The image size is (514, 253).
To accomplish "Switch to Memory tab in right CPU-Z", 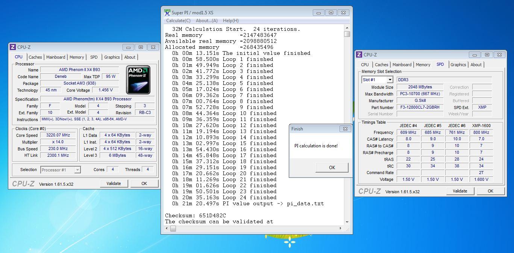I will click(423, 65).
